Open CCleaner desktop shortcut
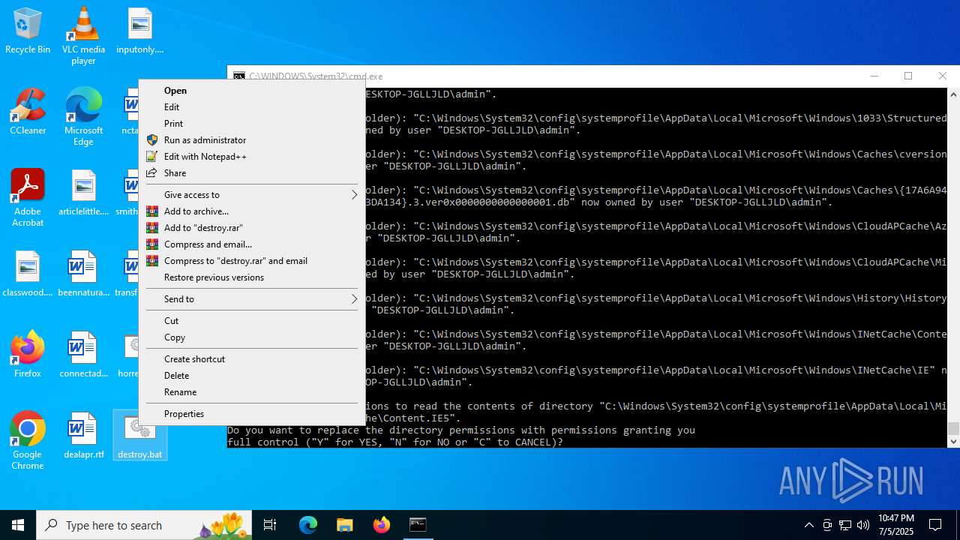The image size is (960, 540). tap(28, 112)
